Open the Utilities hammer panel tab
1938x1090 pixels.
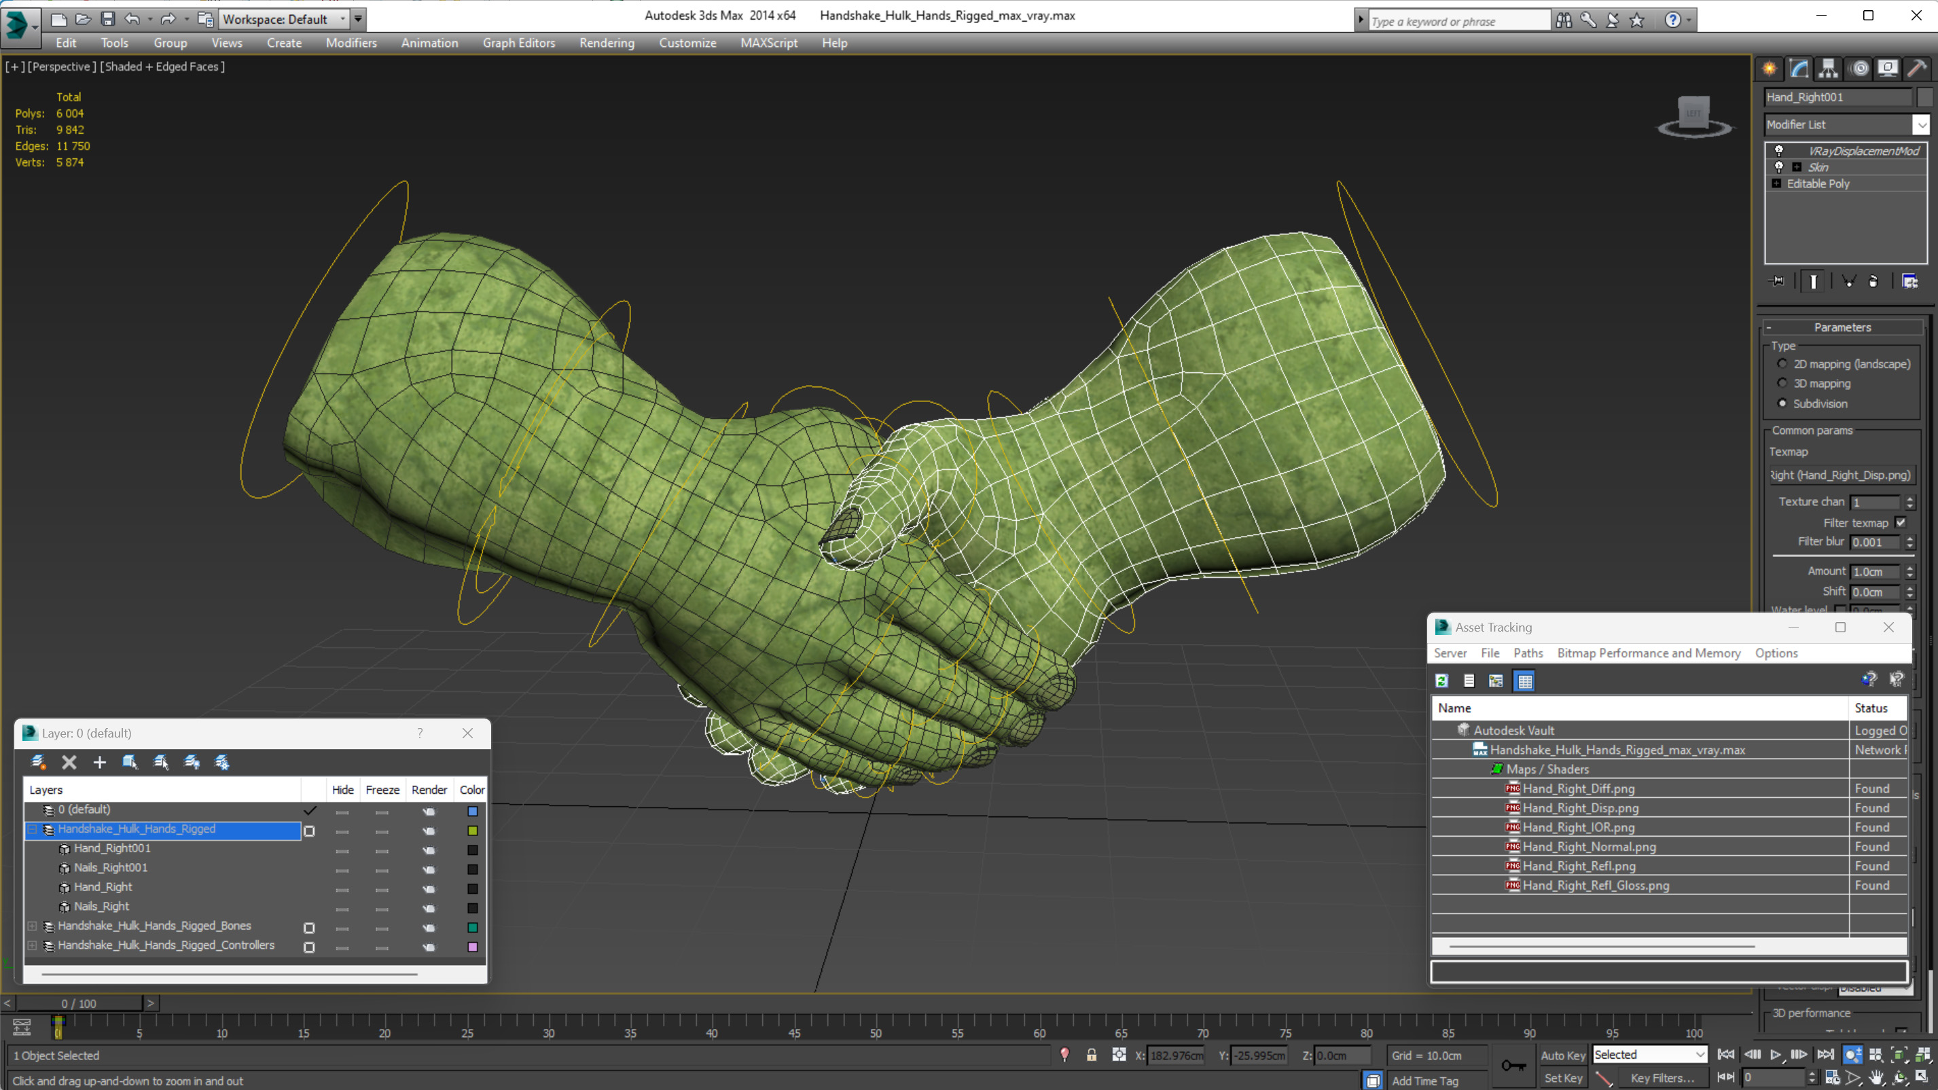(1917, 69)
